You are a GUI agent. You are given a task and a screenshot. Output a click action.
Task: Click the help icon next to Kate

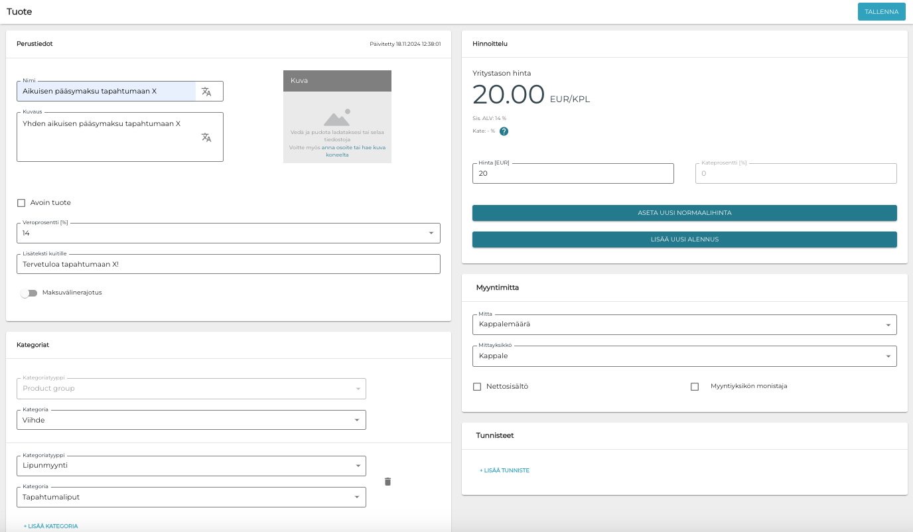coord(504,131)
